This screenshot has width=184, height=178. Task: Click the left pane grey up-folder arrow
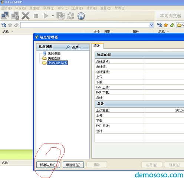pos(16,25)
